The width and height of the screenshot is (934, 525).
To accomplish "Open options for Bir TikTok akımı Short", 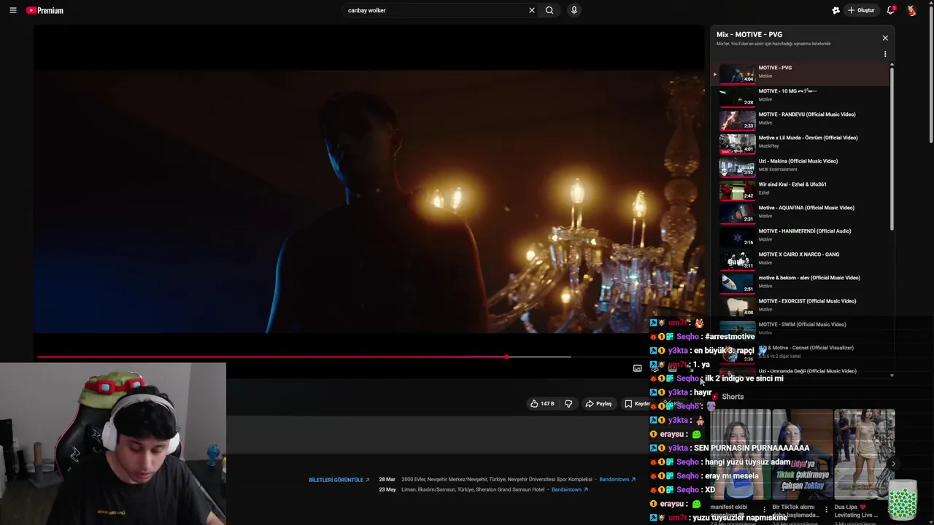I will [x=826, y=510].
